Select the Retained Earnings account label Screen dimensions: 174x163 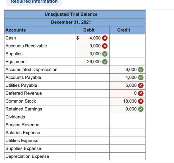[24, 109]
